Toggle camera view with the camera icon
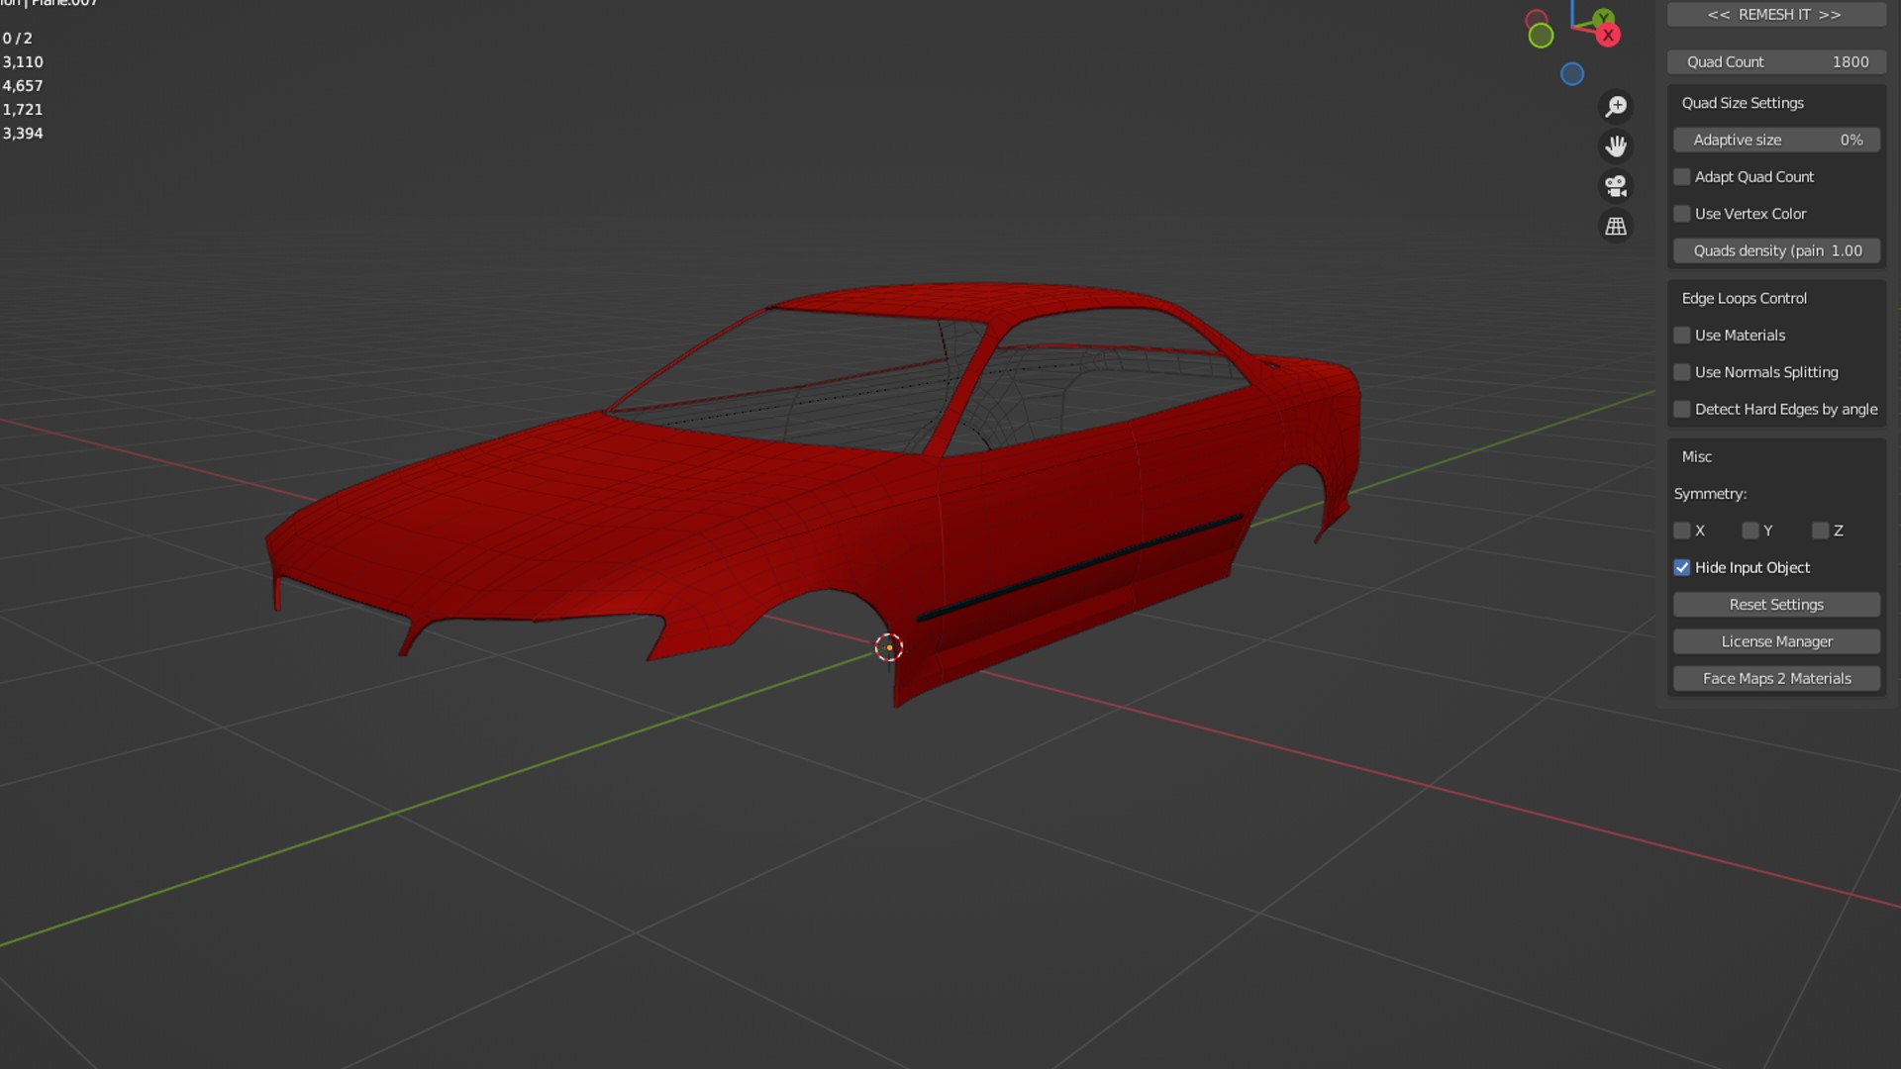The width and height of the screenshot is (1901, 1069). coord(1616,186)
